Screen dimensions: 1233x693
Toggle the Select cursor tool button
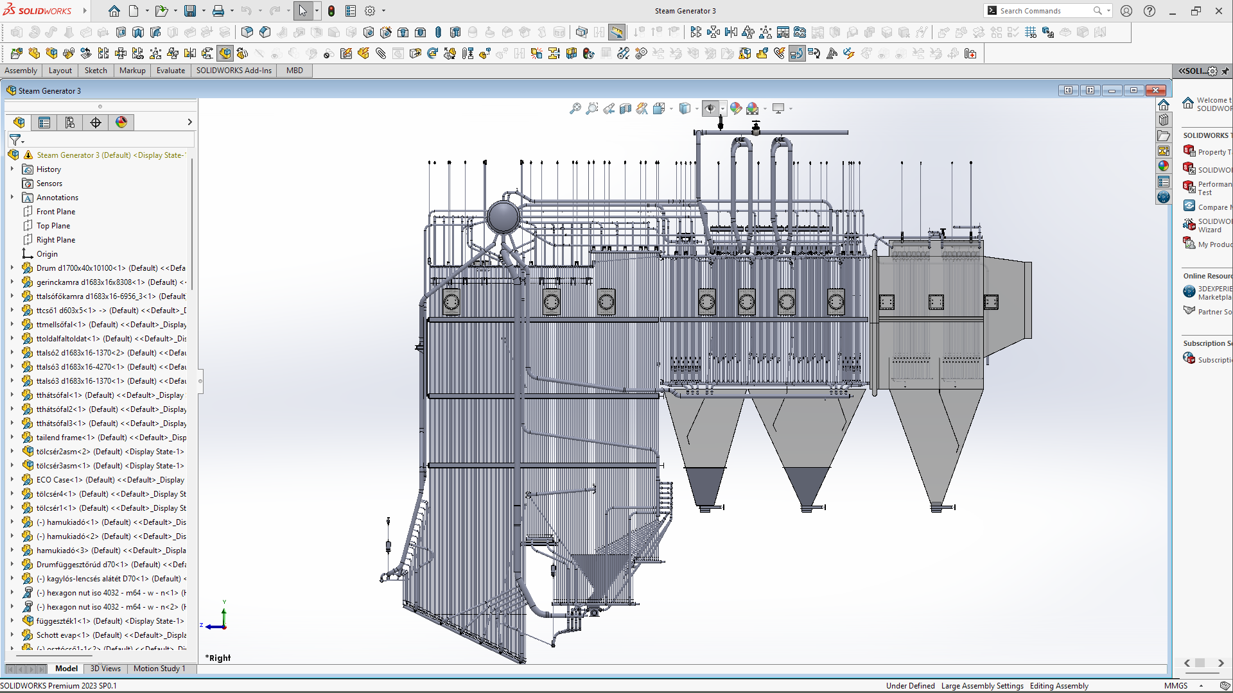(302, 11)
